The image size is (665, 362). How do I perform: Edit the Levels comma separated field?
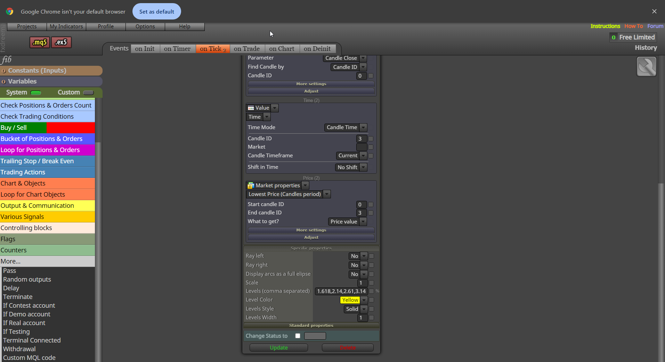[x=341, y=291]
